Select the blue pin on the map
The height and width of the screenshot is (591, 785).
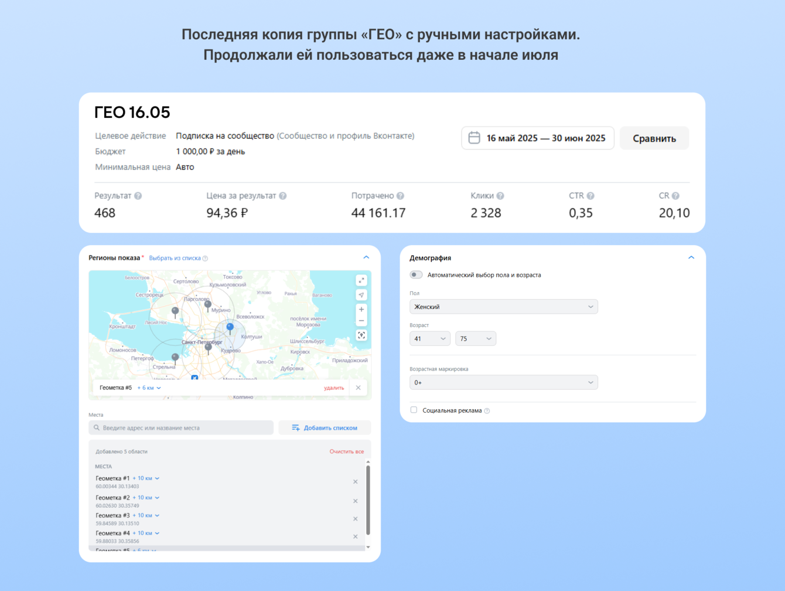pos(230,328)
